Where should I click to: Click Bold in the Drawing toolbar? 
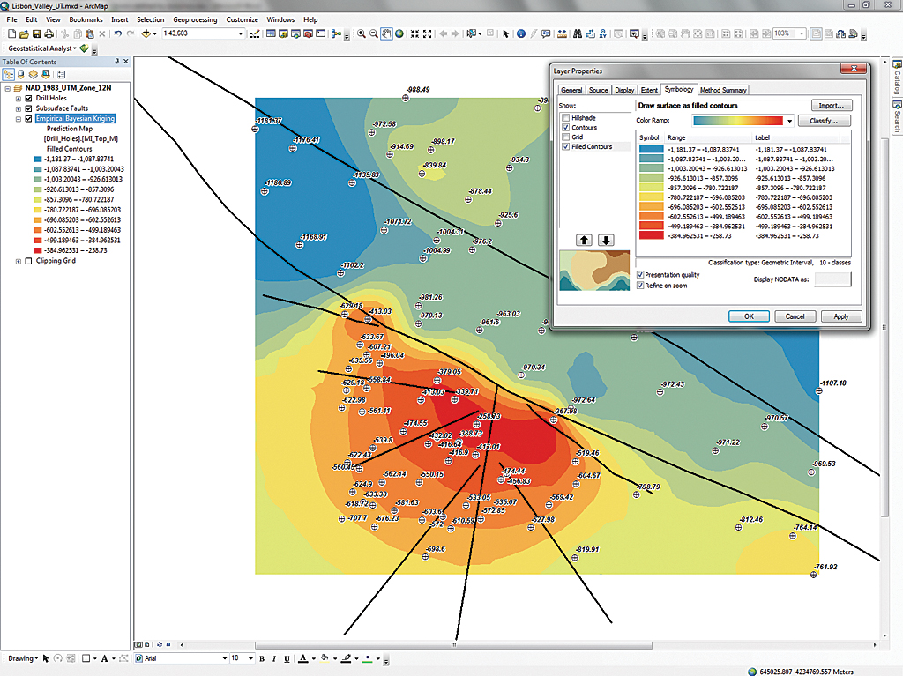pos(263,658)
